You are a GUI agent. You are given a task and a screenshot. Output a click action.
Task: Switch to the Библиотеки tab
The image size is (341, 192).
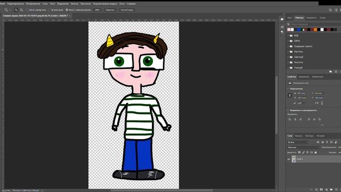[x=318, y=77]
